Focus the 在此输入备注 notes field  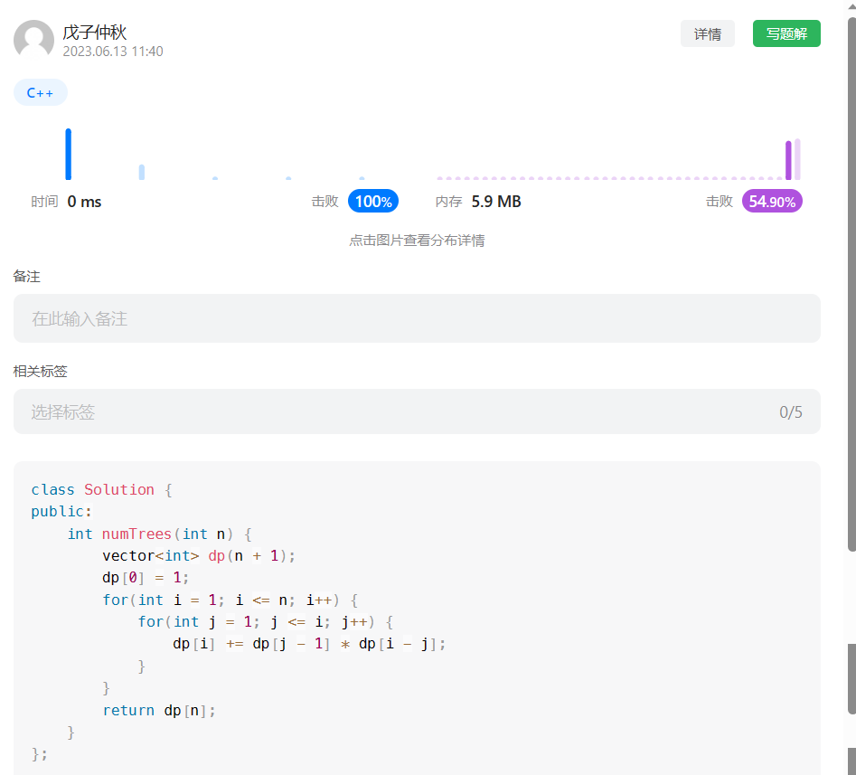[416, 318]
